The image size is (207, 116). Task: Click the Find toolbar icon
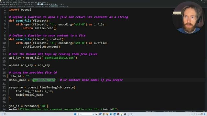coord(25,4)
